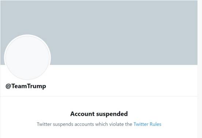Select the @TeamTrump handle text

point(26,86)
